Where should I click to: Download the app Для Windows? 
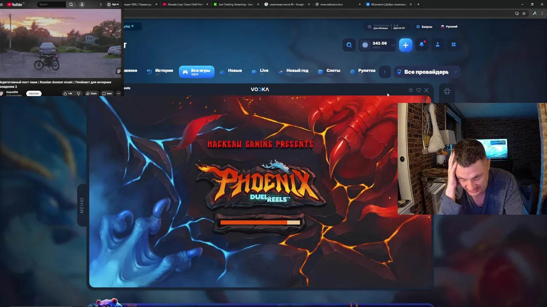pyautogui.click(x=378, y=27)
